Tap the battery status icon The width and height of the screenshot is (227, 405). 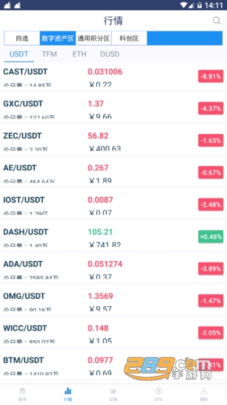click(199, 5)
